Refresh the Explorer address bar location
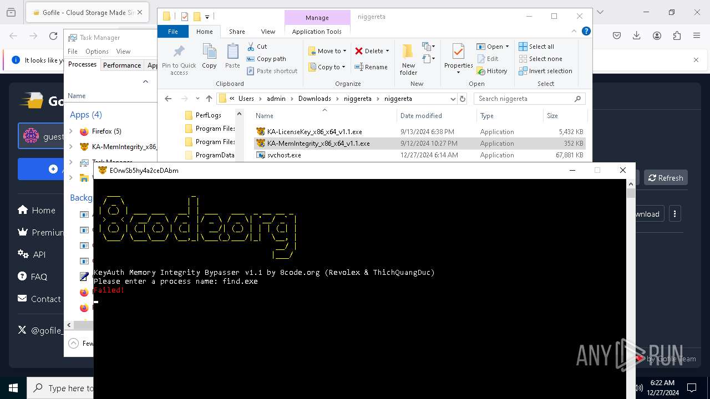This screenshot has width=710, height=399. (463, 99)
